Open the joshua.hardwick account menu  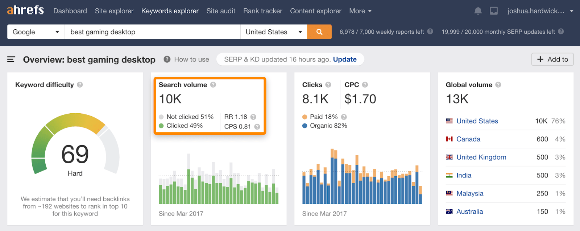click(540, 11)
